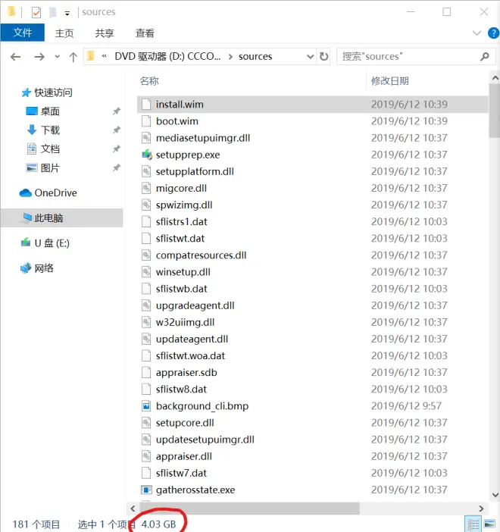Click the pin icon beside 下载

click(x=117, y=130)
